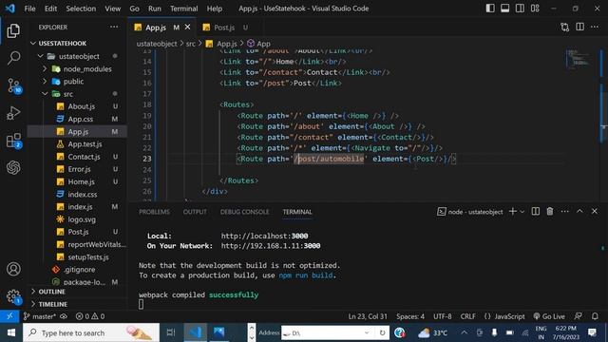The height and width of the screenshot is (342, 608).
Task: Click Ln 23, Col 31 status item
Action: click(x=368, y=316)
